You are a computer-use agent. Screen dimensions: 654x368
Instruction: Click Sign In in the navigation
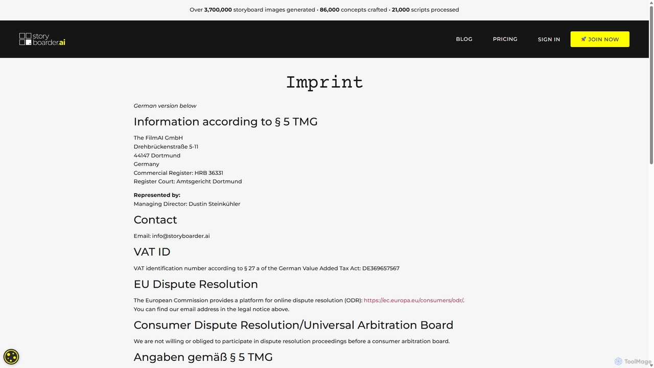click(x=549, y=39)
